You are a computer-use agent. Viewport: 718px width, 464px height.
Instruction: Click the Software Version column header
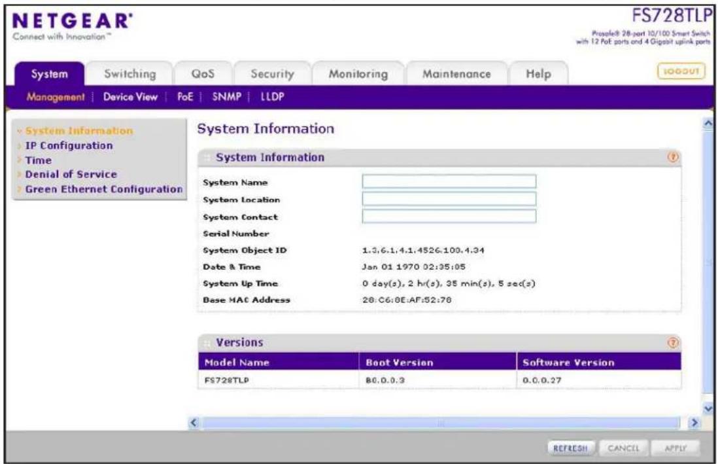[599, 362]
